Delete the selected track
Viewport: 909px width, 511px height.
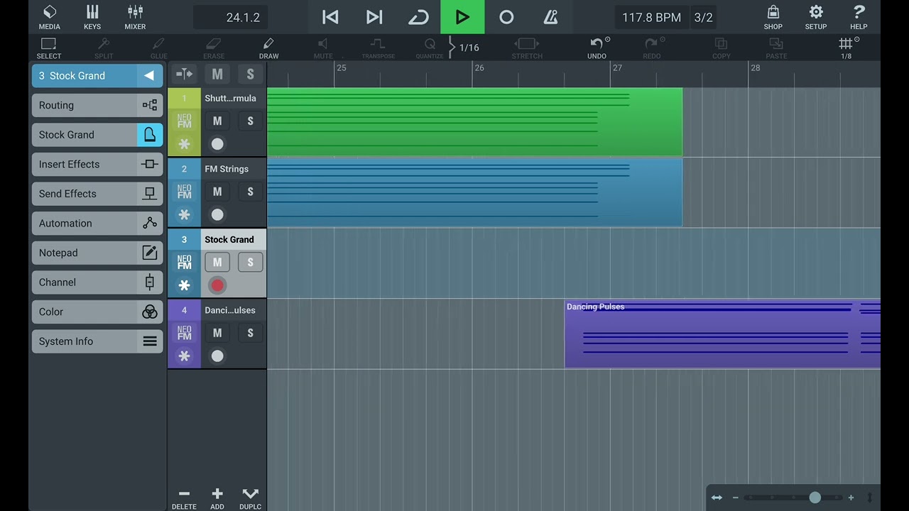click(x=184, y=498)
